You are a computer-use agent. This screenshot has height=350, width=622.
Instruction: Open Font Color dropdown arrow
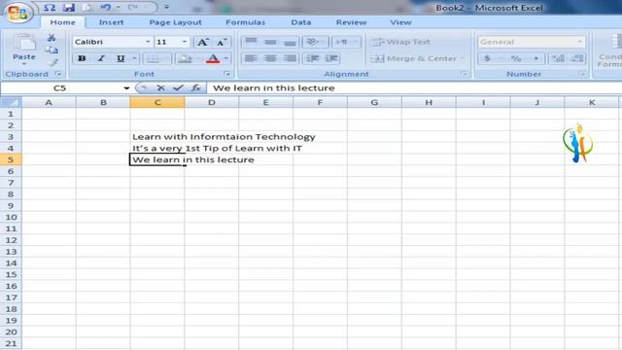226,58
